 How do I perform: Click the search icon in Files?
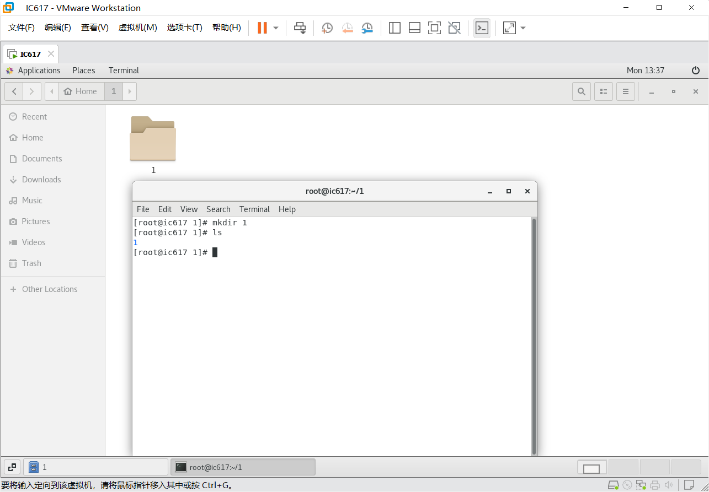click(x=582, y=91)
